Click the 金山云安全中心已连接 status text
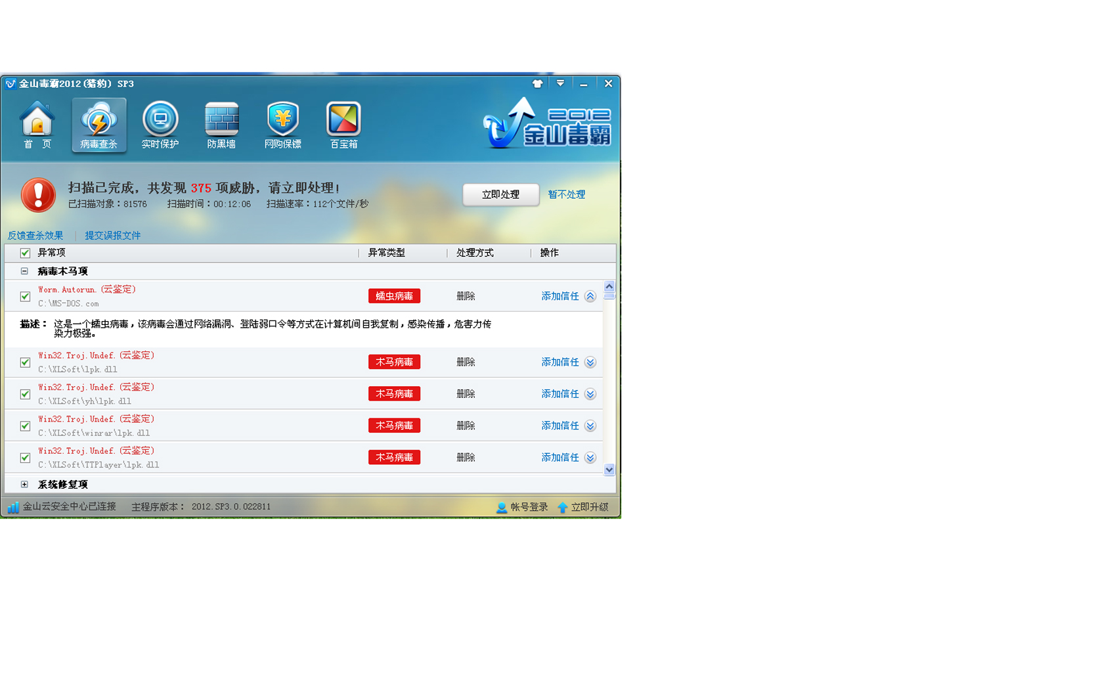This screenshot has height=698, width=1117. coord(70,507)
